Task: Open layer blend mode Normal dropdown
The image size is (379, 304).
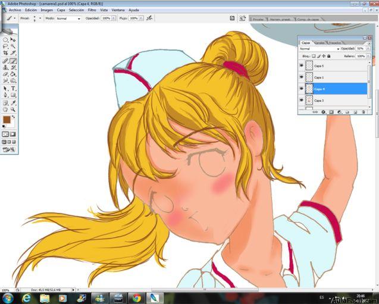Action: (319, 49)
